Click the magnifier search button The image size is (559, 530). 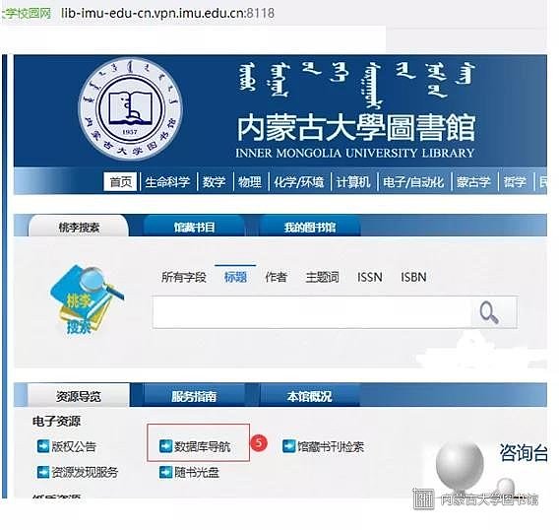tap(493, 312)
